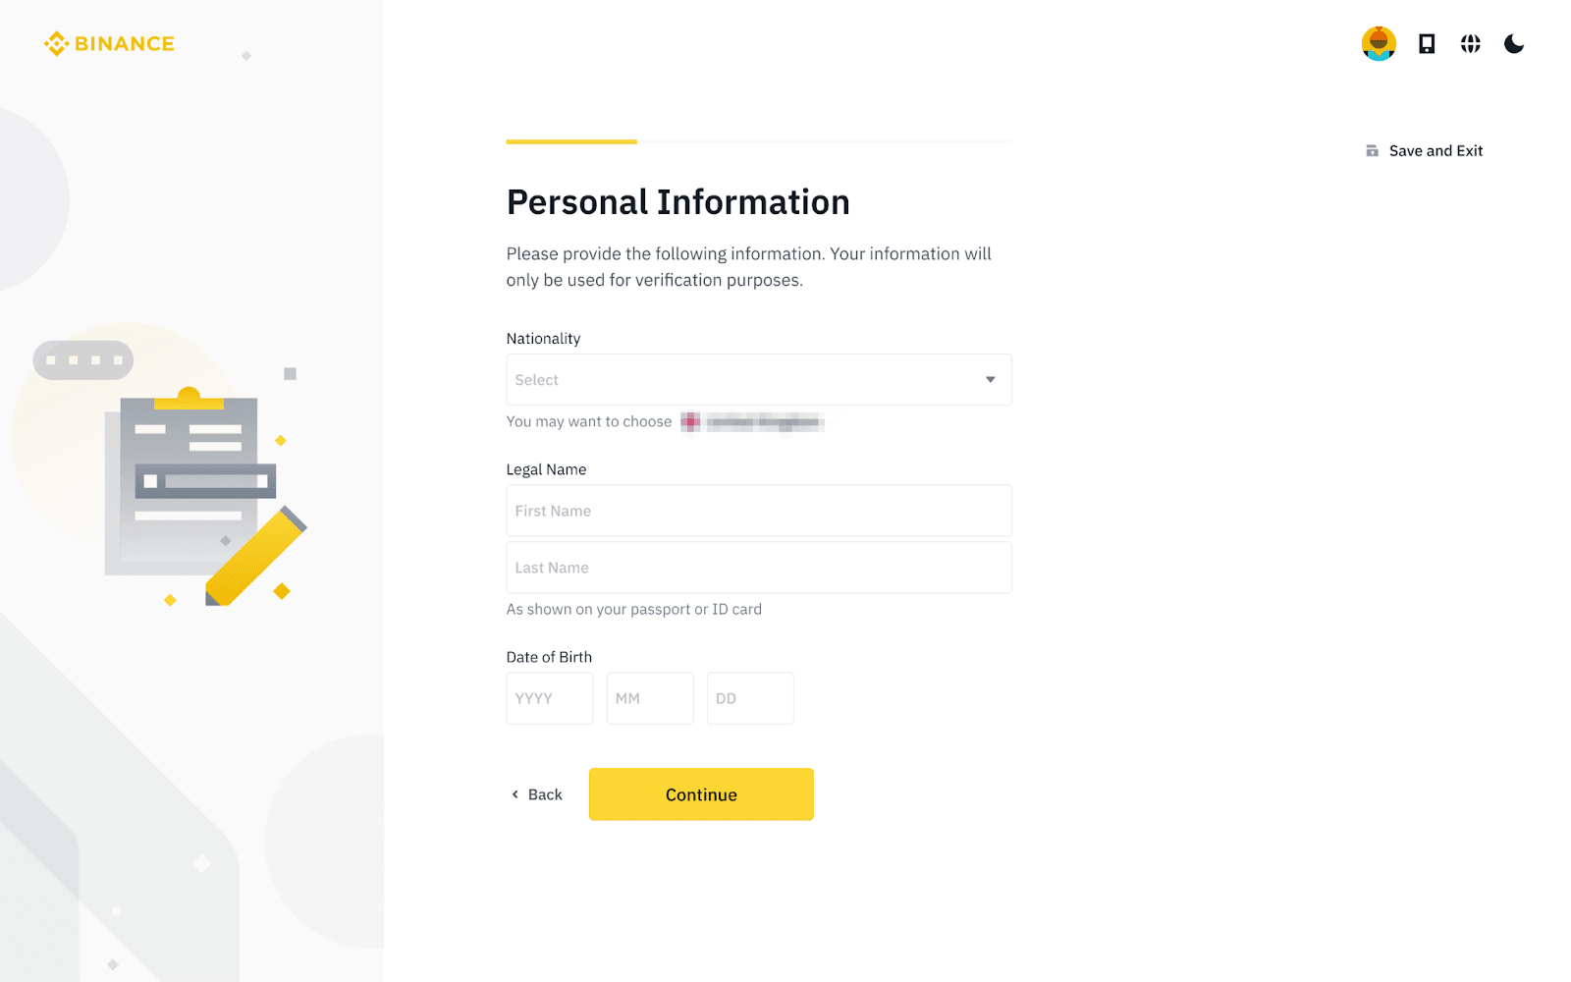Viewport: 1571px width, 982px height.
Task: Open the globe language selector
Action: click(x=1470, y=44)
